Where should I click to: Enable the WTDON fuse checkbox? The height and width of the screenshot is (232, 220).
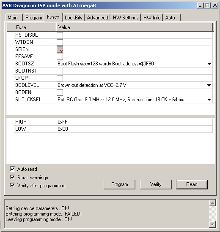point(60,42)
